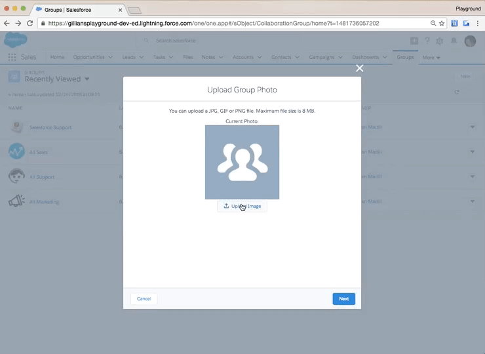Screen dimensions: 485x354
Task: Click the Next button in the dialog
Action: (x=343, y=299)
